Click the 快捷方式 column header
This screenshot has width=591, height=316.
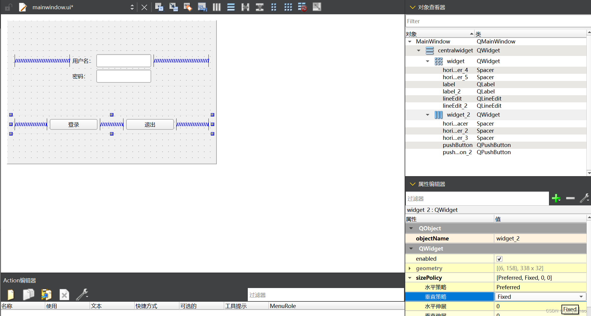(x=157, y=306)
